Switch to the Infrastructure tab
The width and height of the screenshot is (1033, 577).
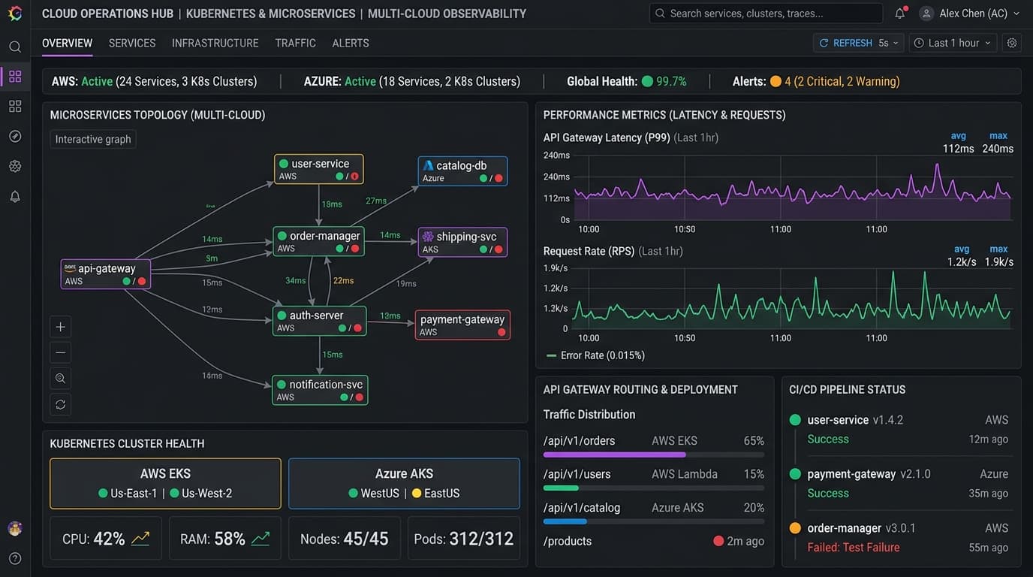(215, 43)
